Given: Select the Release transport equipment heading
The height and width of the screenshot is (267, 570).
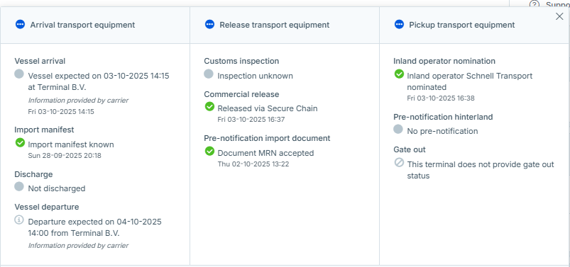Looking at the screenshot, I should (275, 25).
